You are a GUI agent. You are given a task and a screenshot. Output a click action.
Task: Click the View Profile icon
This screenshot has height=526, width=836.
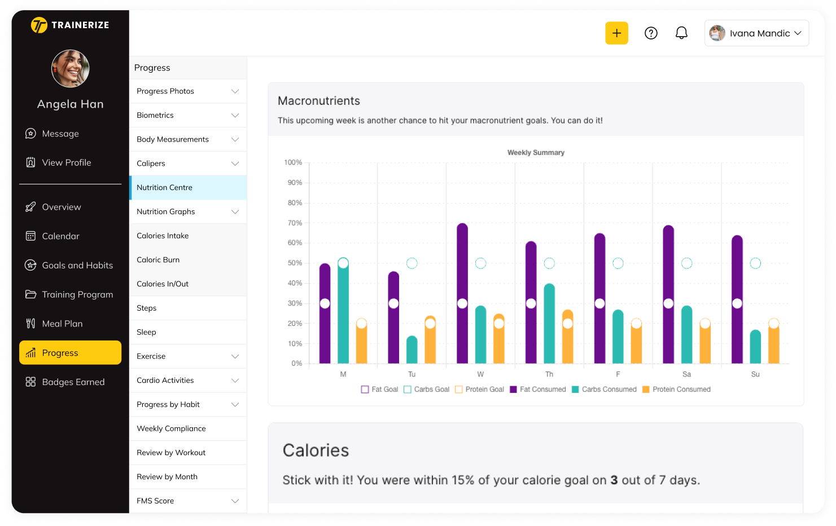point(30,162)
